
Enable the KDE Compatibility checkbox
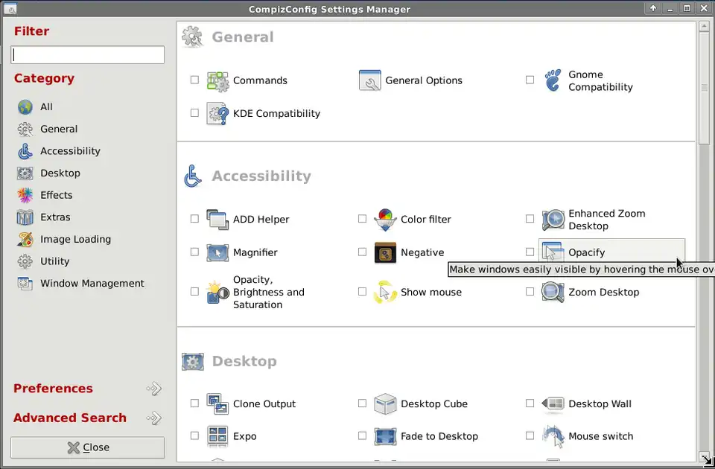194,113
